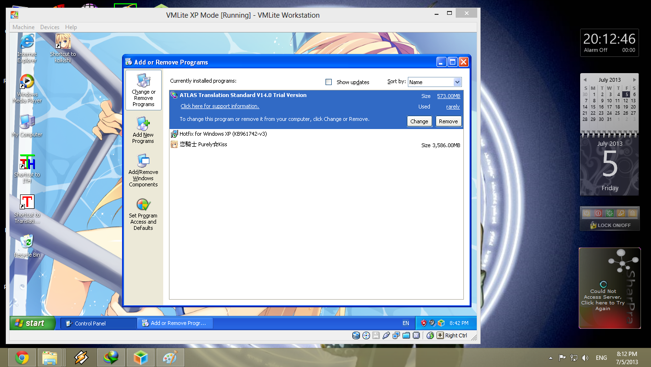The image size is (651, 367).
Task: Open the Machine menu
Action: click(x=23, y=27)
